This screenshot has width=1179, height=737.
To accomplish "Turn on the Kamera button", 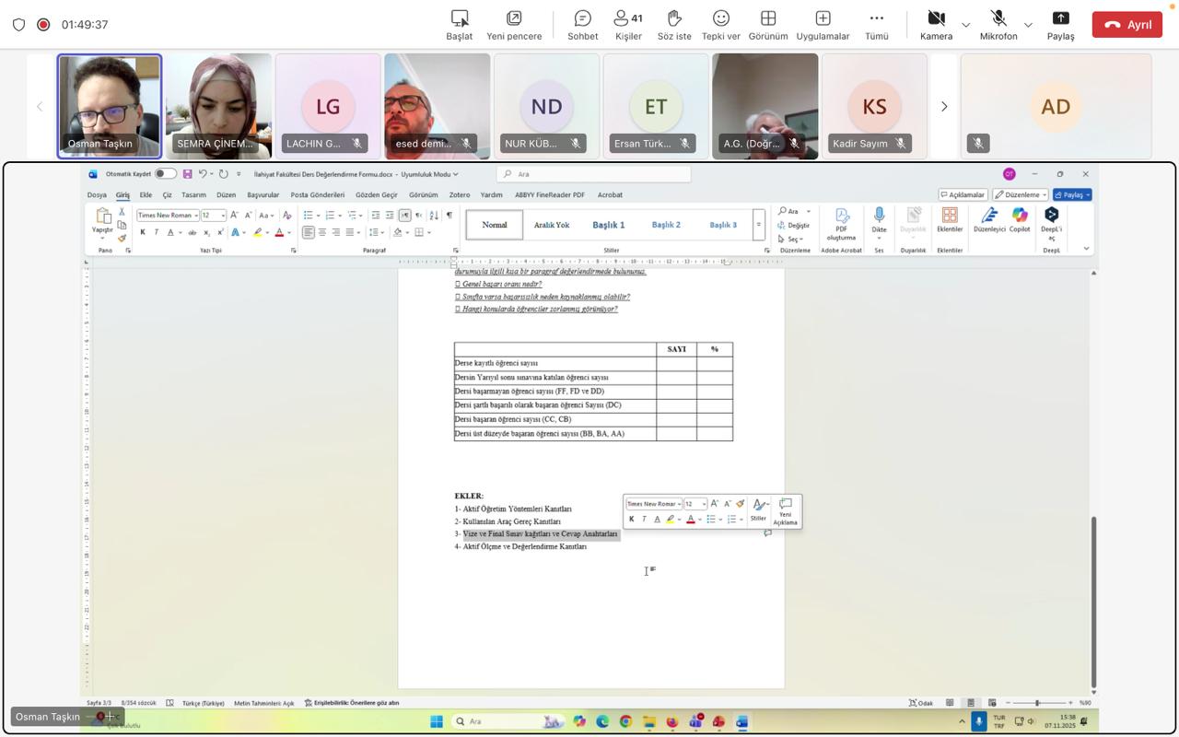I will (936, 24).
